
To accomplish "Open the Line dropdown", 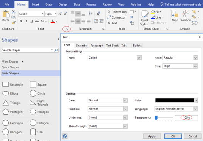I will pos(157,17).
